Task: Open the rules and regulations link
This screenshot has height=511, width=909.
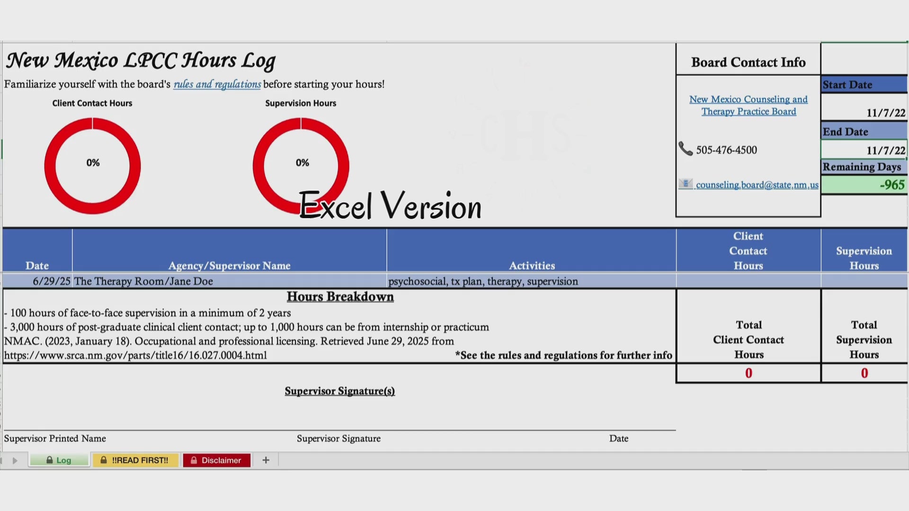Action: click(x=217, y=84)
